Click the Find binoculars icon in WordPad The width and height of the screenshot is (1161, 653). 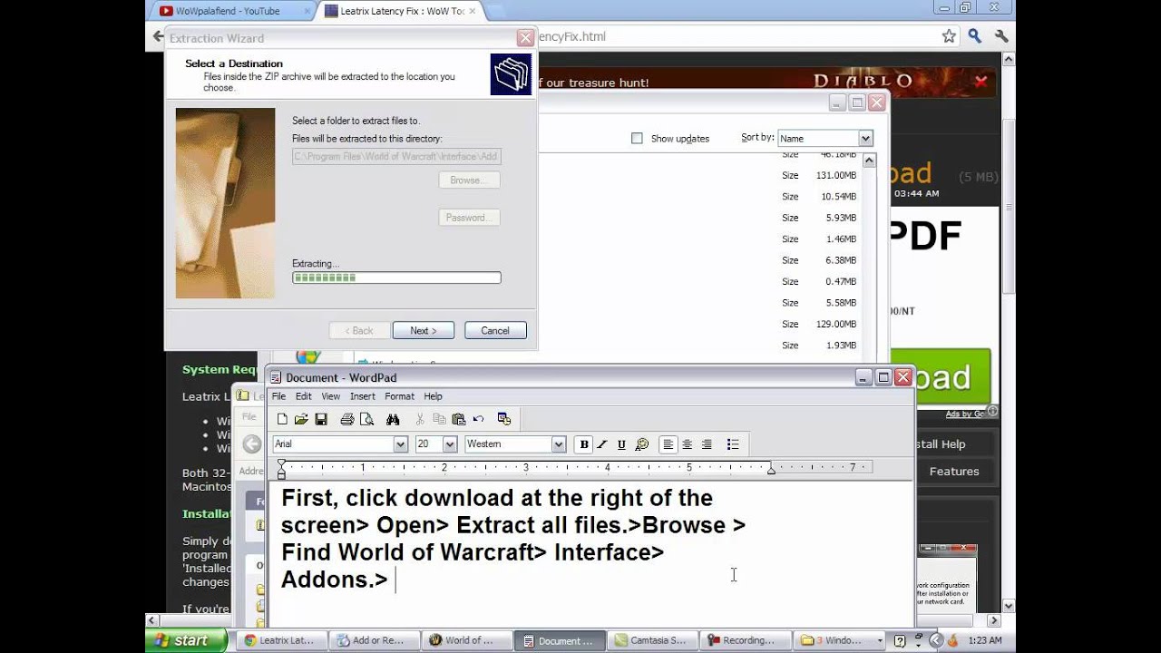tap(393, 419)
